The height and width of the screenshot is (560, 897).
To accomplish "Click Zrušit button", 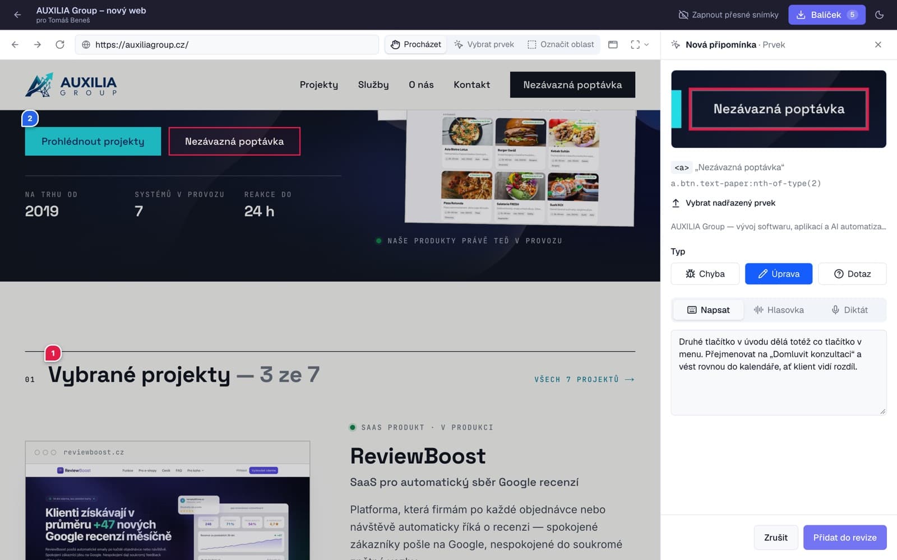I will pyautogui.click(x=776, y=538).
